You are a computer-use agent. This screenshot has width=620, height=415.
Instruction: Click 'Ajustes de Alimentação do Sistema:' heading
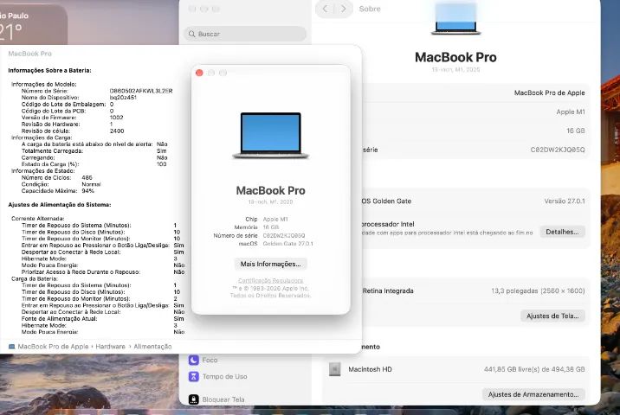point(60,205)
